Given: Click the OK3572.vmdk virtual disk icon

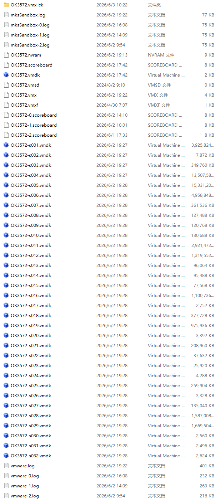Looking at the screenshot, I should tap(6, 75).
